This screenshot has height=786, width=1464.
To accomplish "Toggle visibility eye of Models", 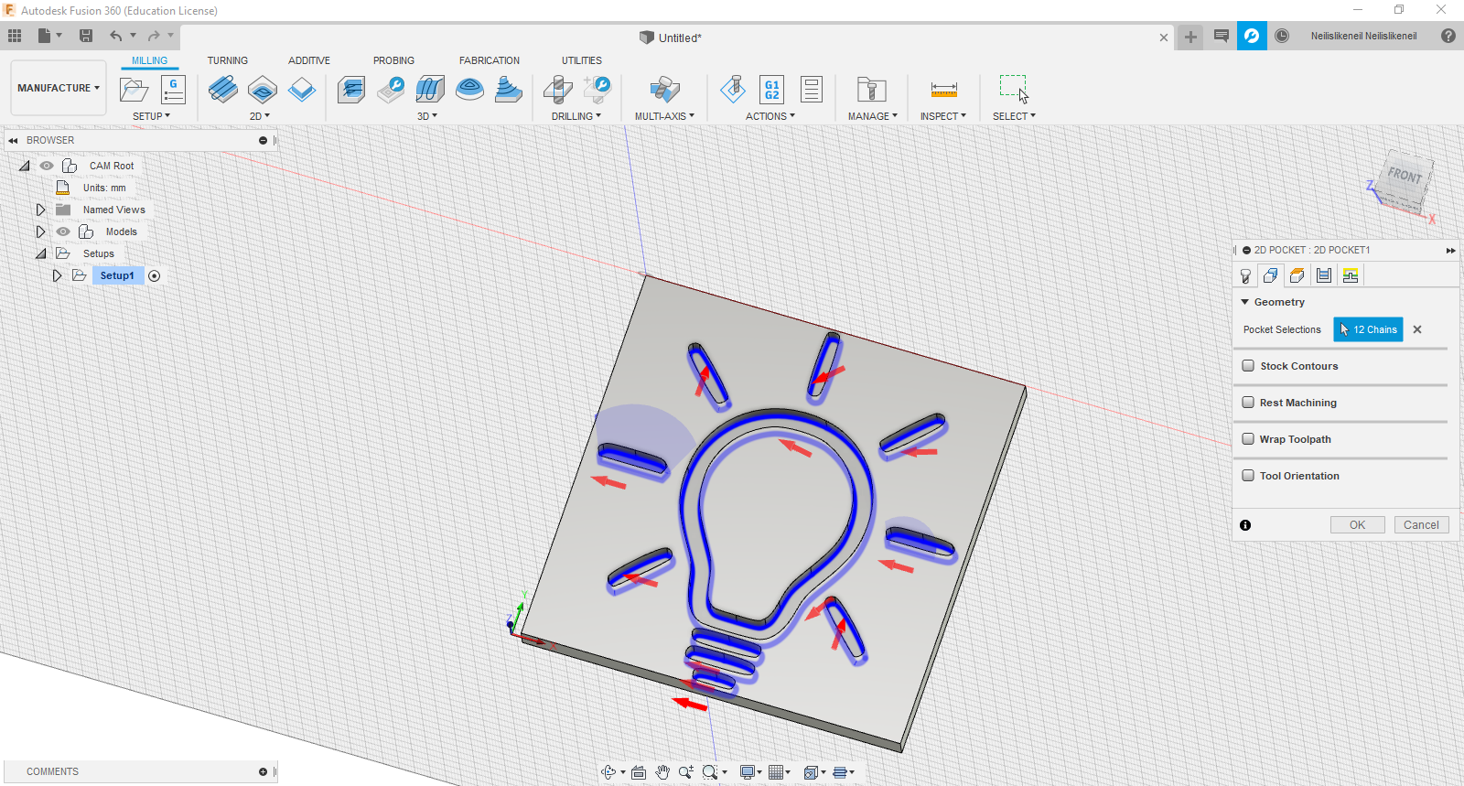I will point(63,231).
